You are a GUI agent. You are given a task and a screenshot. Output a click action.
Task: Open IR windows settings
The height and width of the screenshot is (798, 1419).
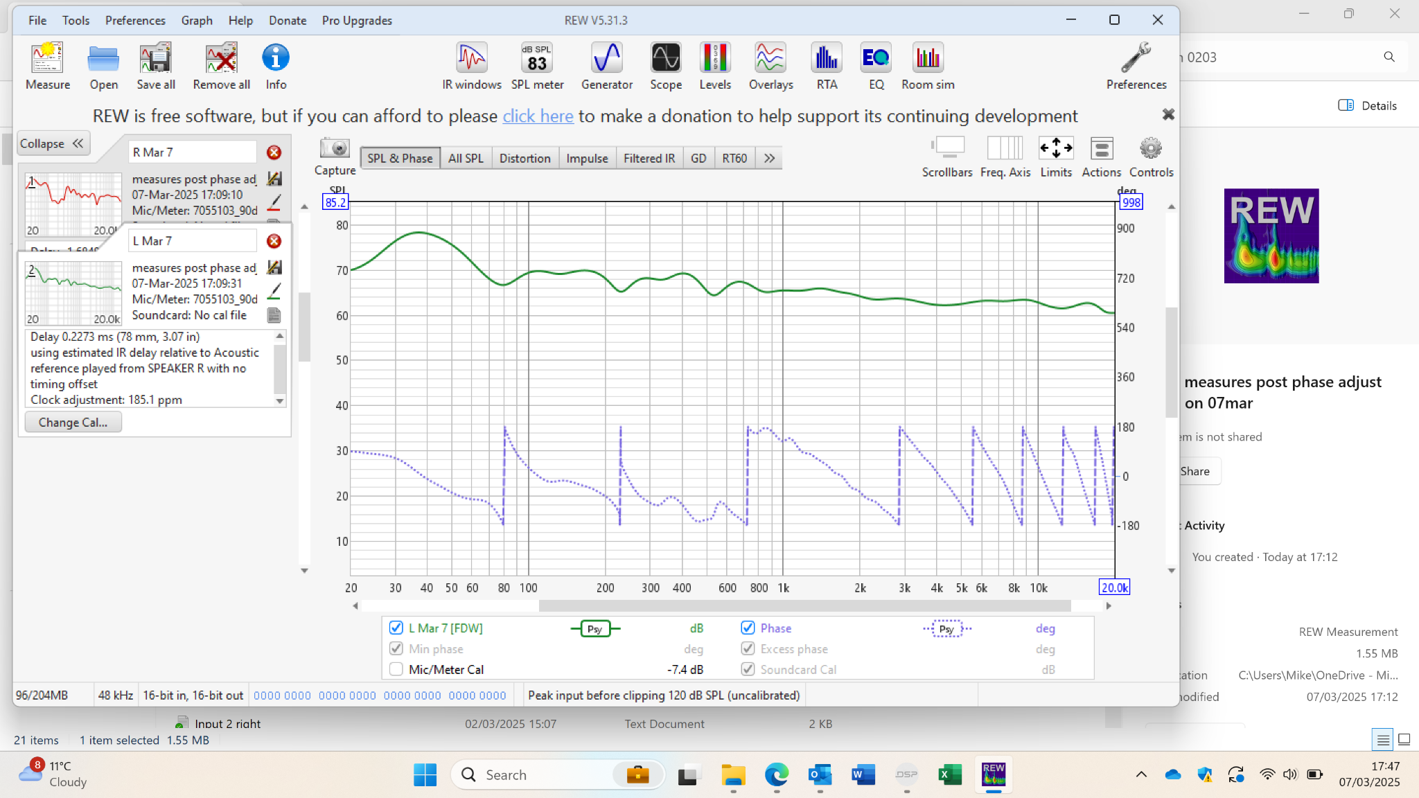(x=472, y=66)
